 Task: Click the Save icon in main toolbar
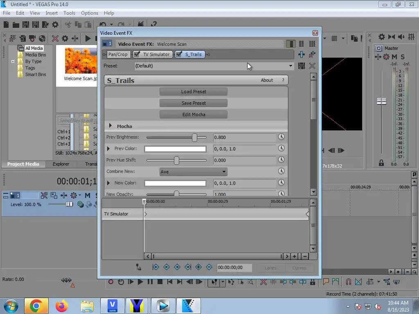click(26, 25)
